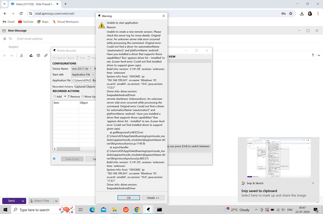This screenshot has width=323, height=214.
Task: Open the info tooltip in Mobile Recorder
Action: tap(54, 159)
